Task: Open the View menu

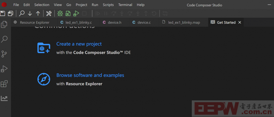Action: (x=58, y=5)
